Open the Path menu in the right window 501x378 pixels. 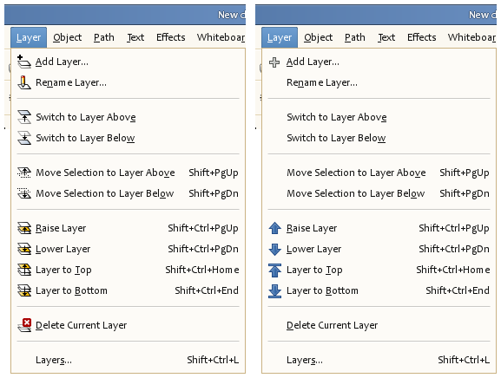pyautogui.click(x=354, y=37)
